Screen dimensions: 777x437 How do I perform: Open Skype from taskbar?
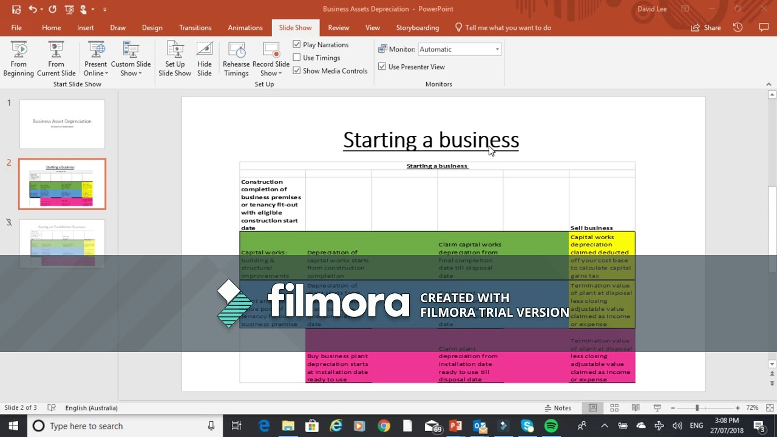pos(527,426)
